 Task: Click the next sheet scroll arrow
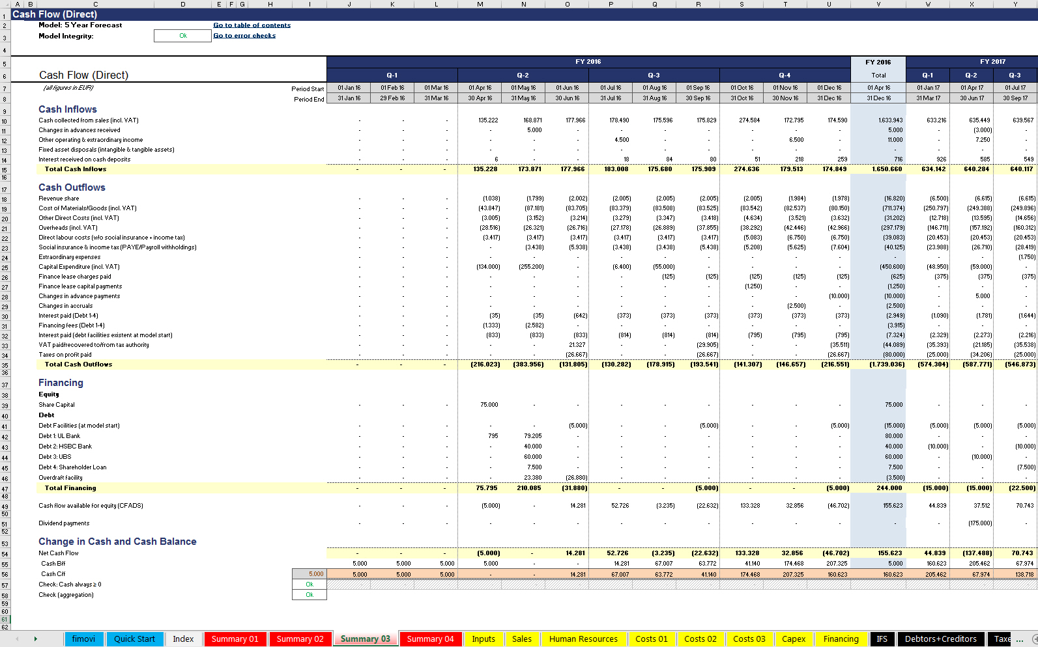[x=35, y=639]
